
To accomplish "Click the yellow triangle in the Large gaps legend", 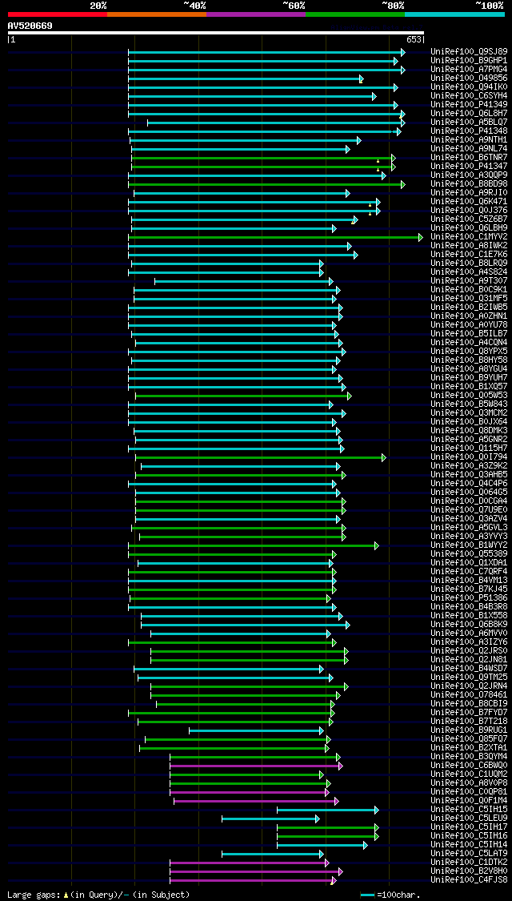I will click(66, 895).
